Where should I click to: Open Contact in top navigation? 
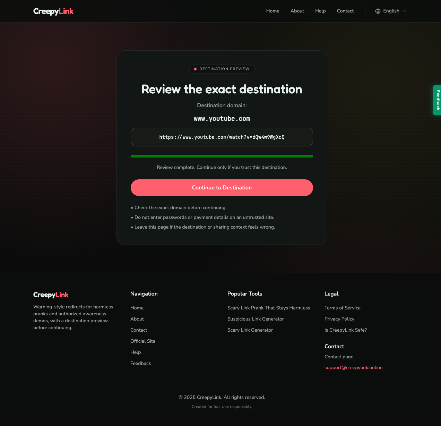pos(345,11)
